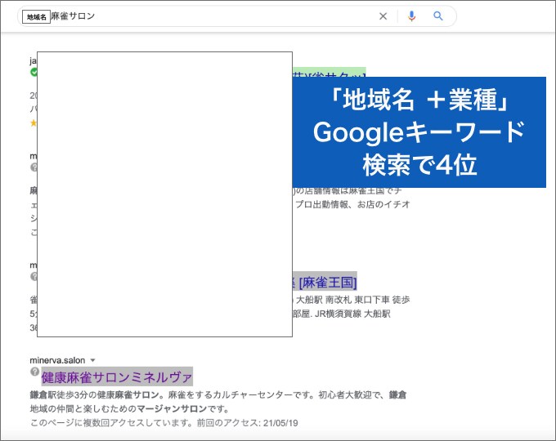This screenshot has width=556, height=441.
Task: Click the snippet line 部屋. JR横須賀線 大船駅
Action: tap(342, 314)
